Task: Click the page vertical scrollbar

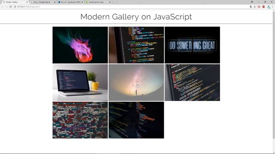Action: click(x=274, y=75)
